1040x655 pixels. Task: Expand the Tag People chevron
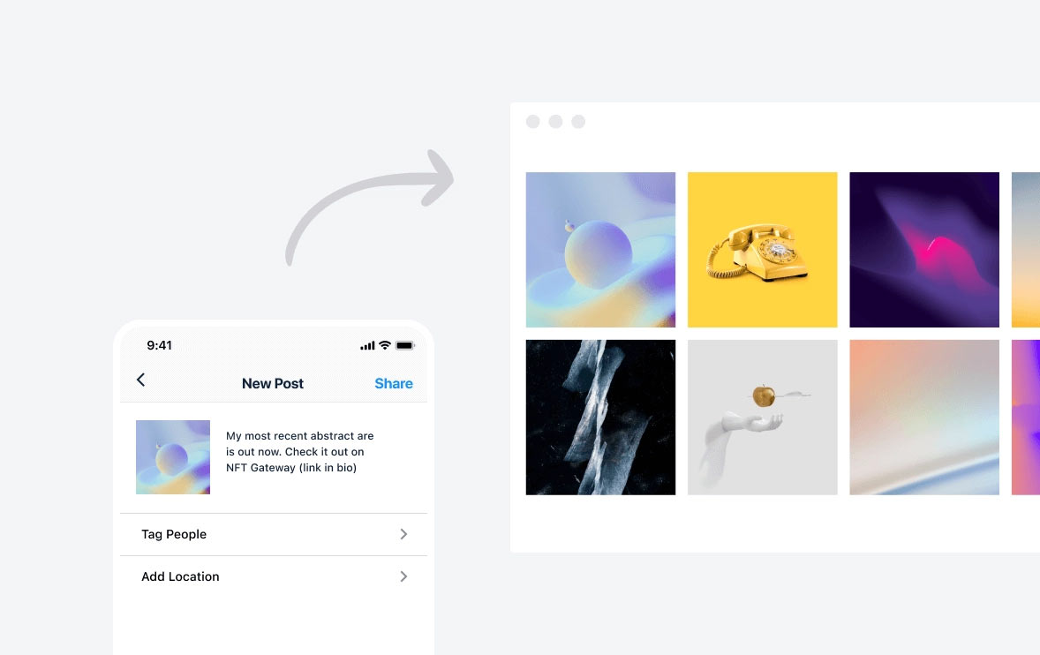(403, 534)
